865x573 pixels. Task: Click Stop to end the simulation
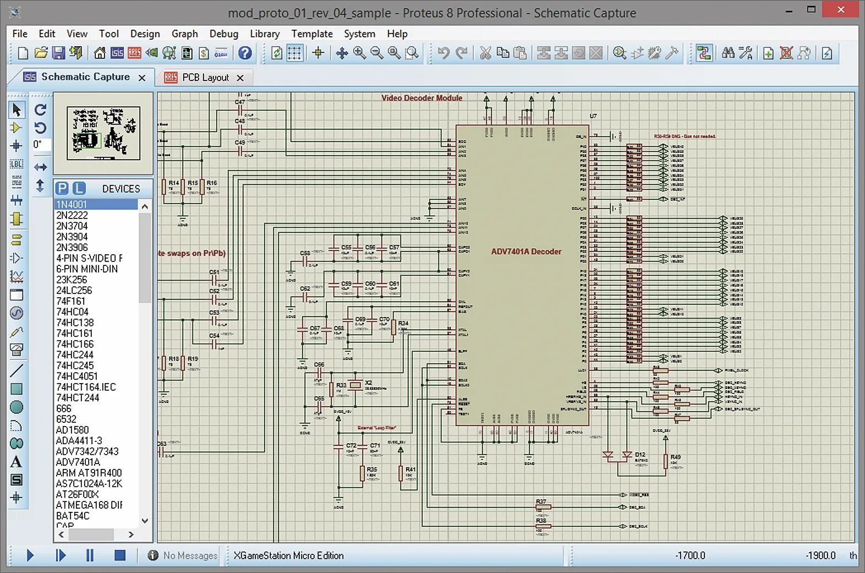pos(120,555)
